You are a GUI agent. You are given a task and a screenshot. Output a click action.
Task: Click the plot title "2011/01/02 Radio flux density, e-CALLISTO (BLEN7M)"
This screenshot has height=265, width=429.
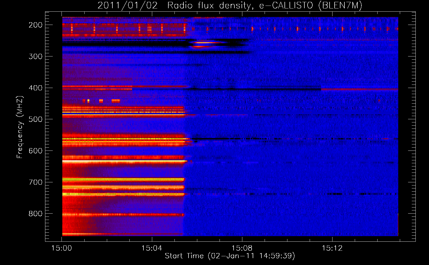click(x=230, y=6)
